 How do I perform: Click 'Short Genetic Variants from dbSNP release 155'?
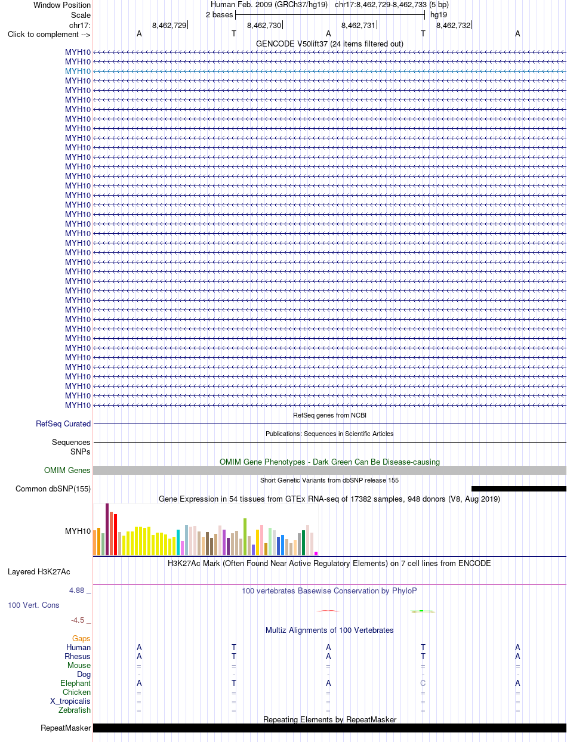[x=329, y=480]
